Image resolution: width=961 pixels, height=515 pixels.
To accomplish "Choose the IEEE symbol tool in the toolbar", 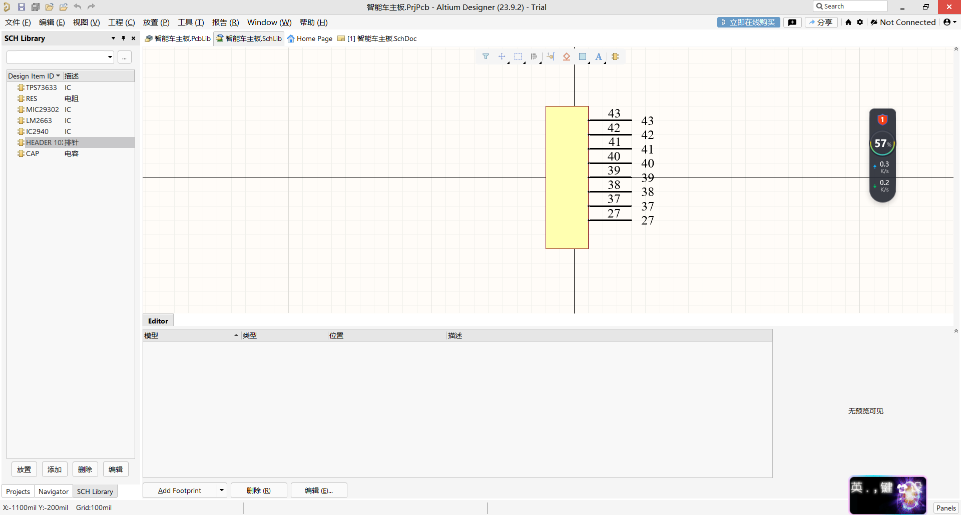I will pyautogui.click(x=566, y=56).
